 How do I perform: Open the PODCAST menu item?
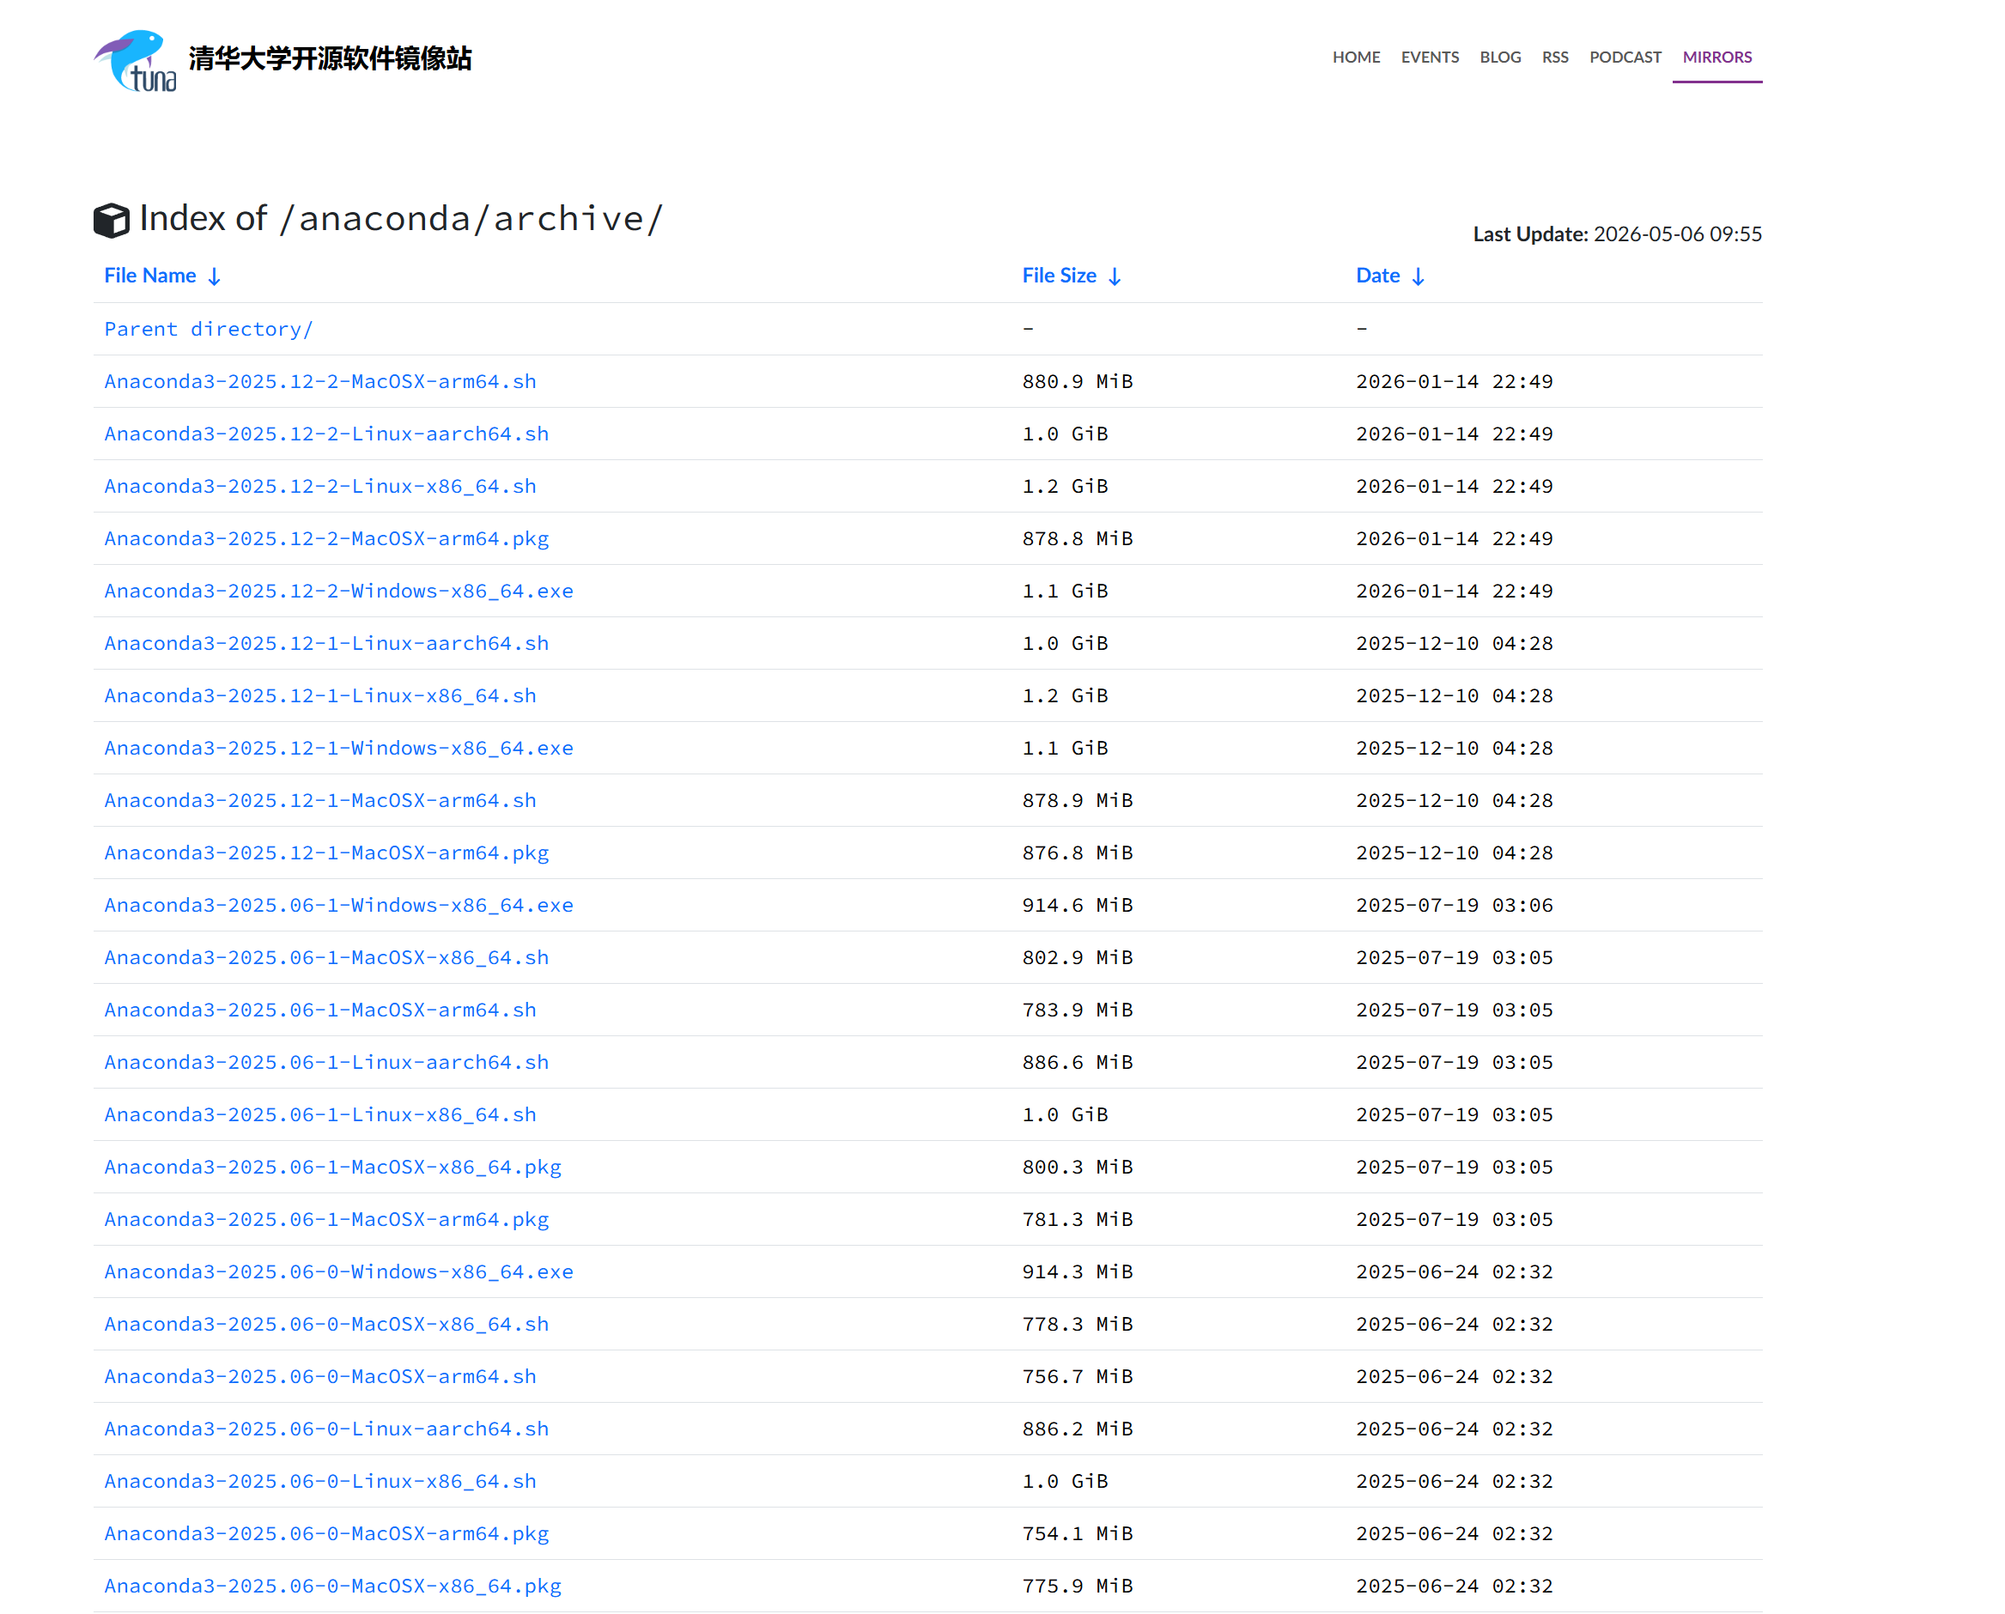tap(1625, 58)
